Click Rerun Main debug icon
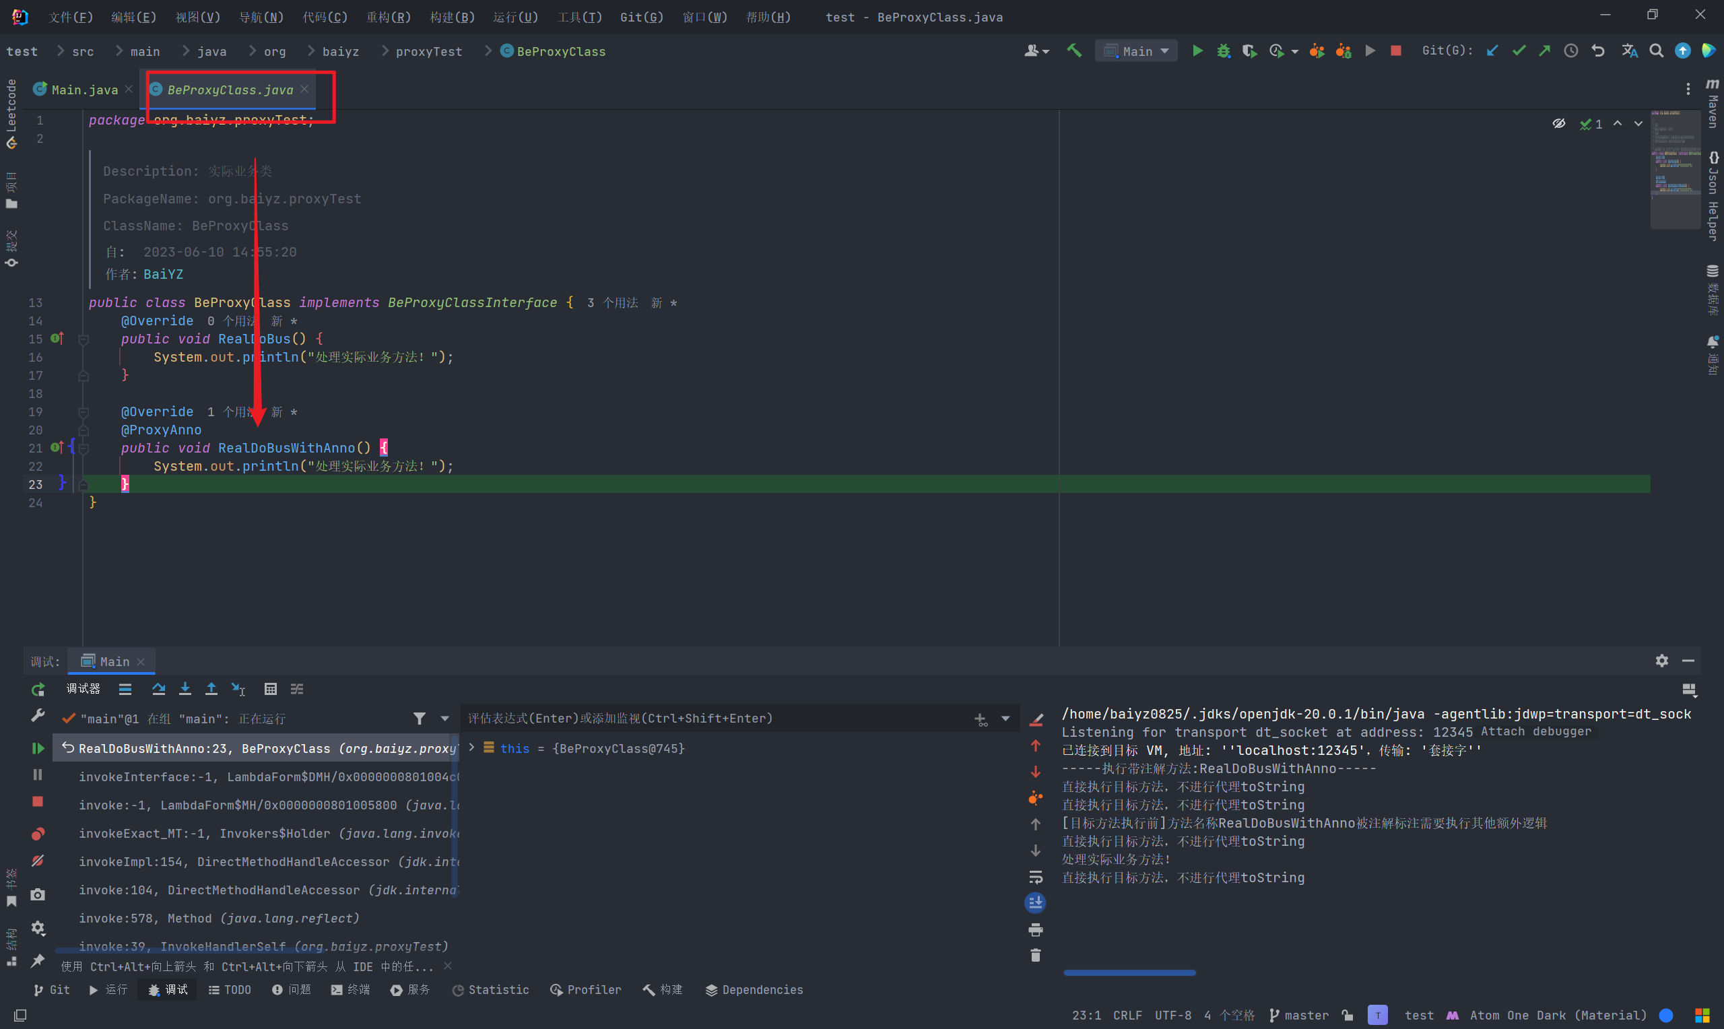The width and height of the screenshot is (1724, 1029). click(38, 689)
